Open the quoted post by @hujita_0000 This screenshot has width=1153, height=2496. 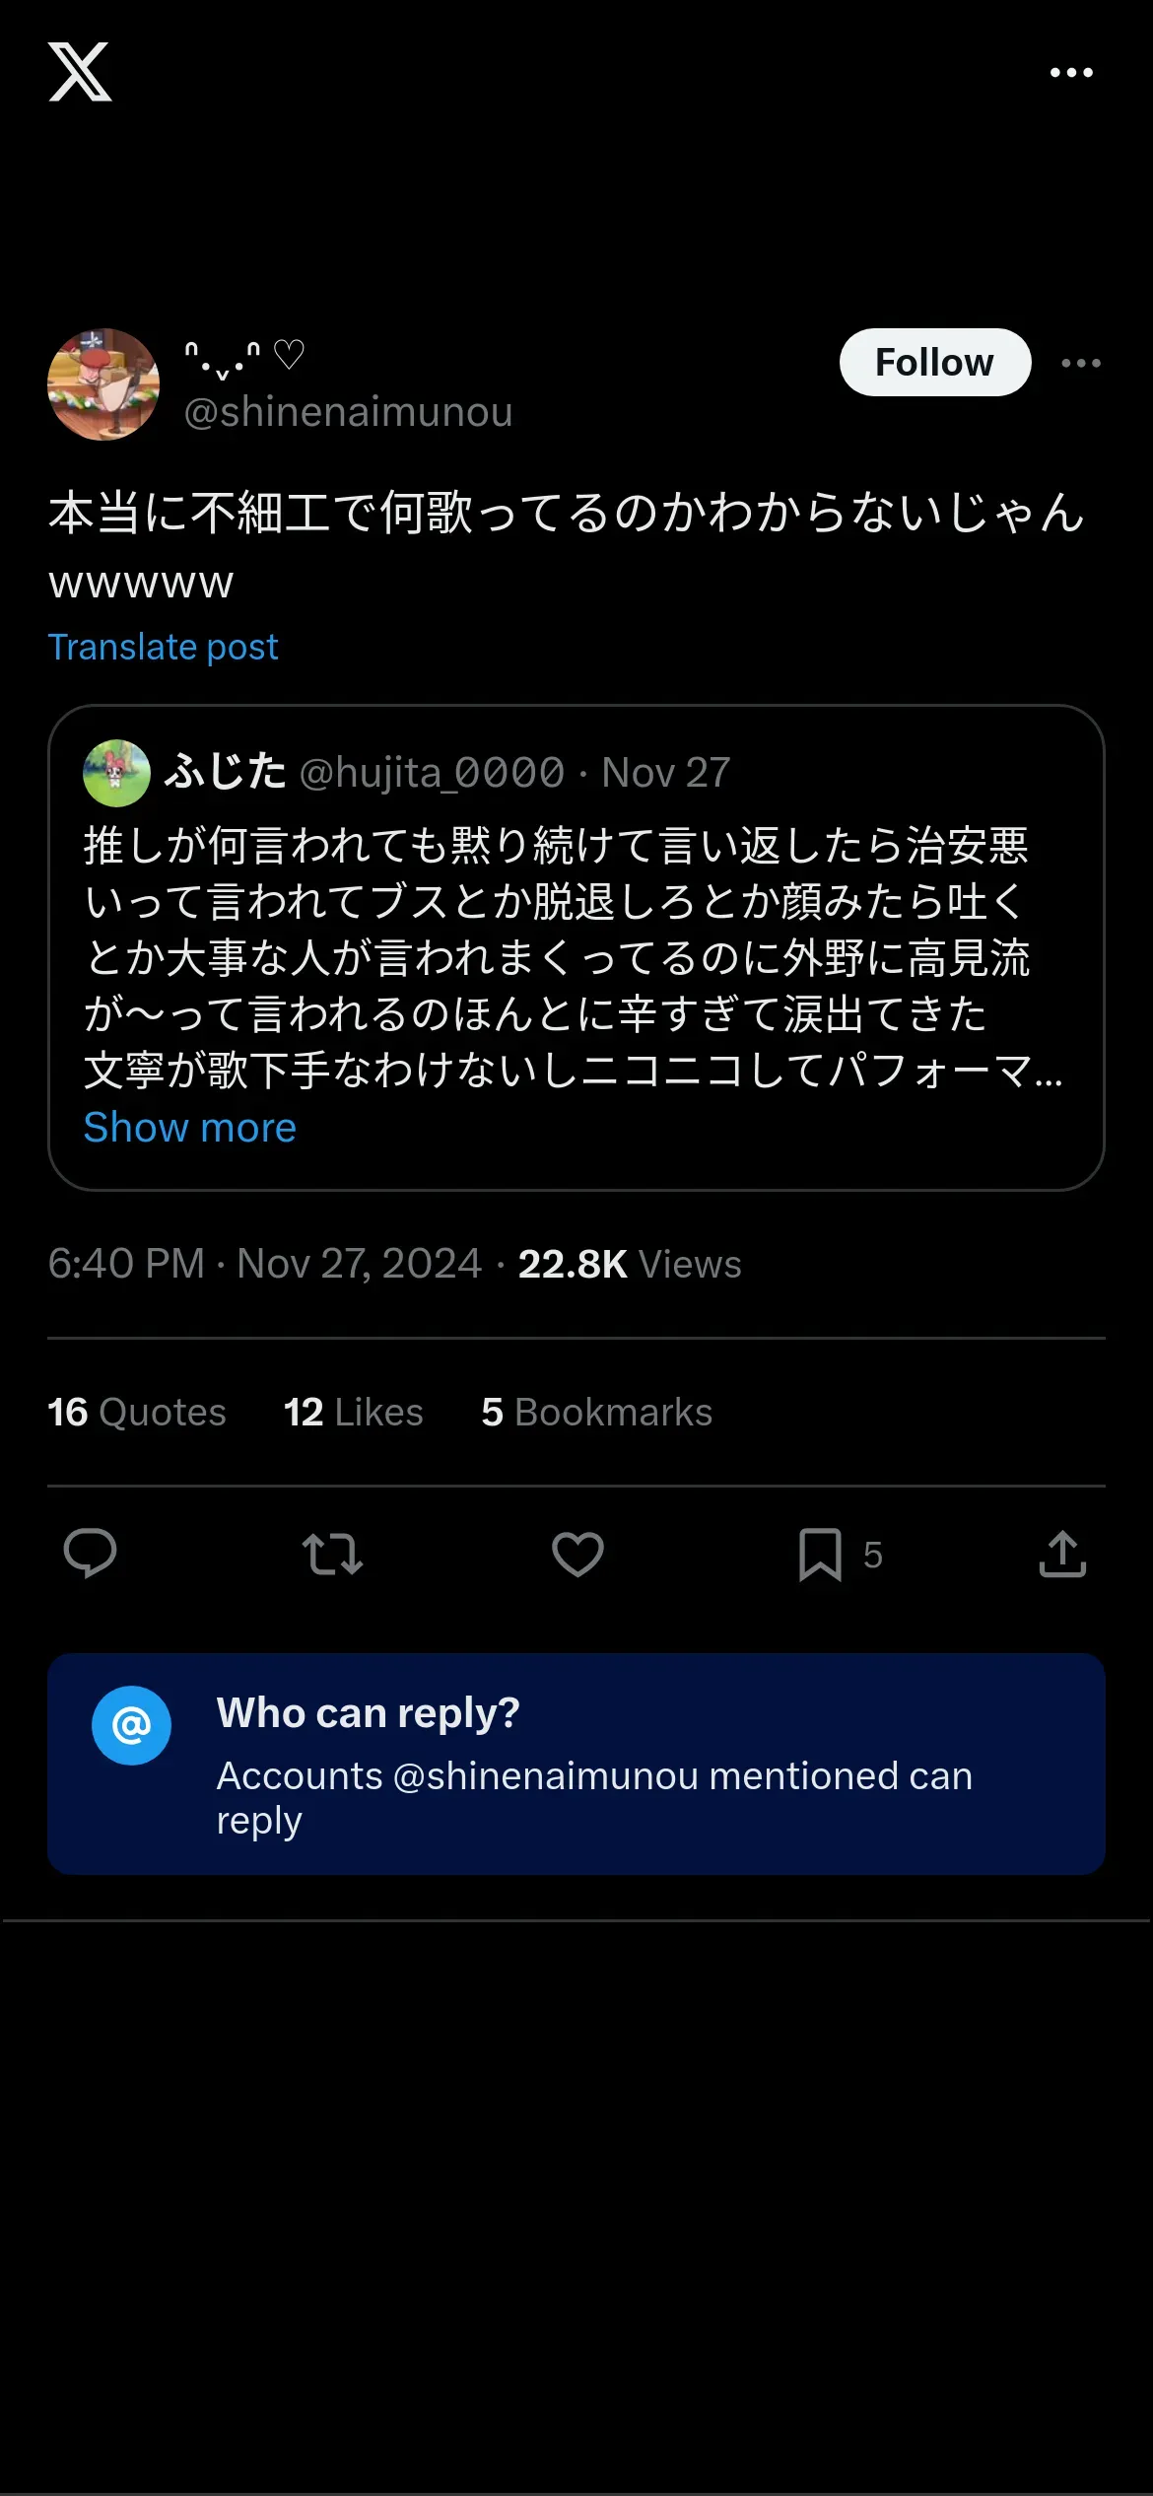tap(576, 956)
